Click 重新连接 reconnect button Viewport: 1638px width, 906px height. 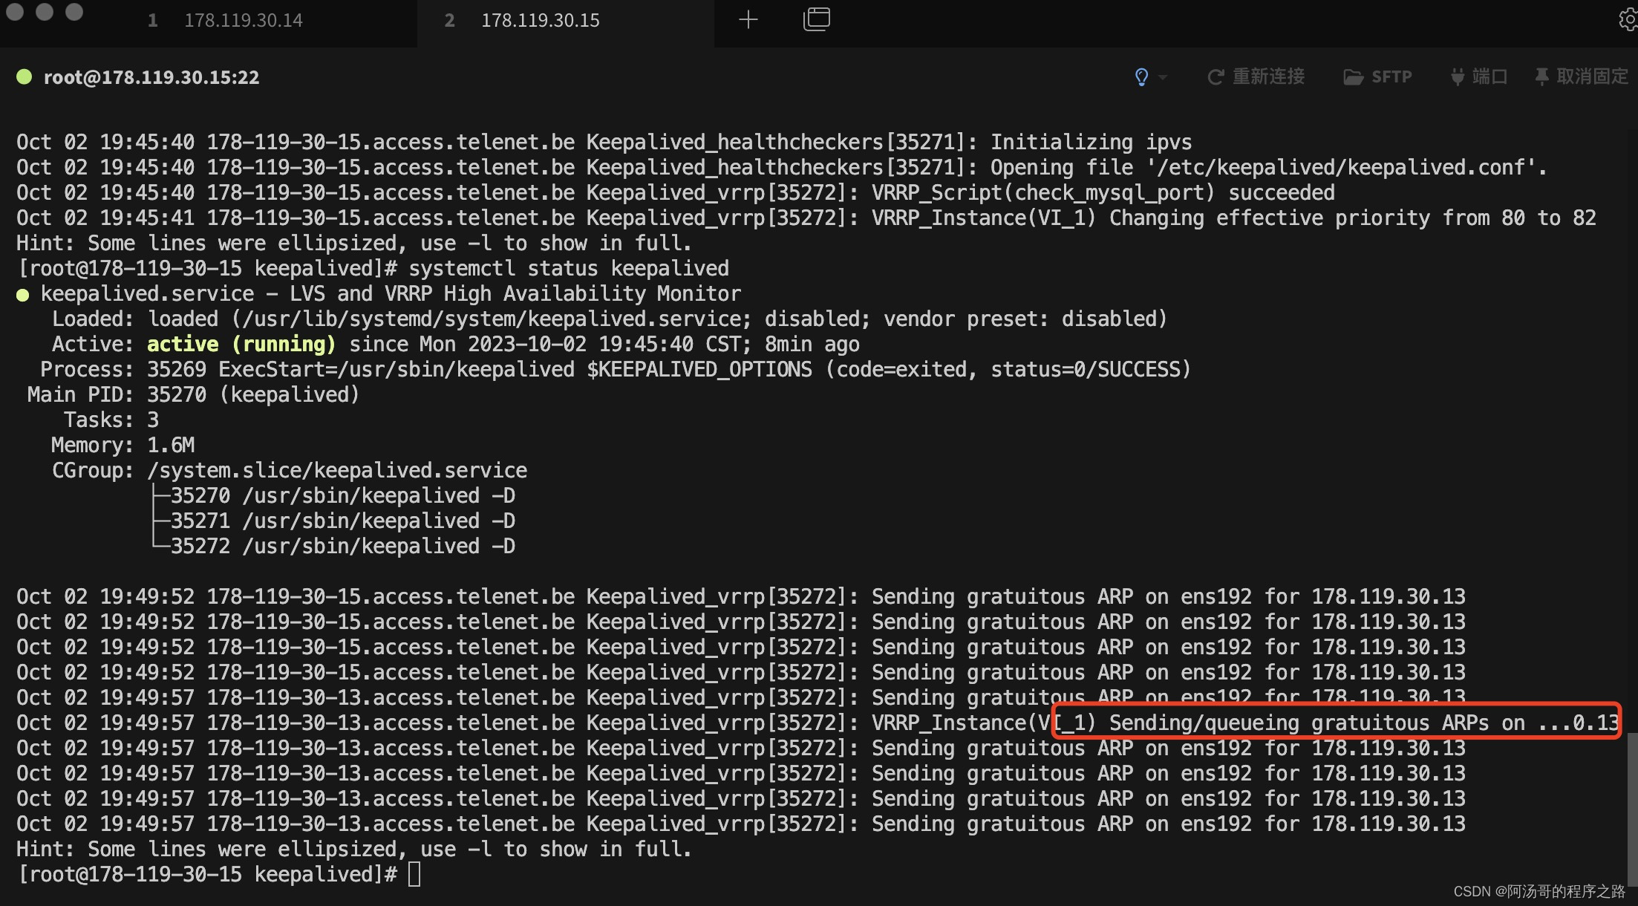click(1256, 76)
